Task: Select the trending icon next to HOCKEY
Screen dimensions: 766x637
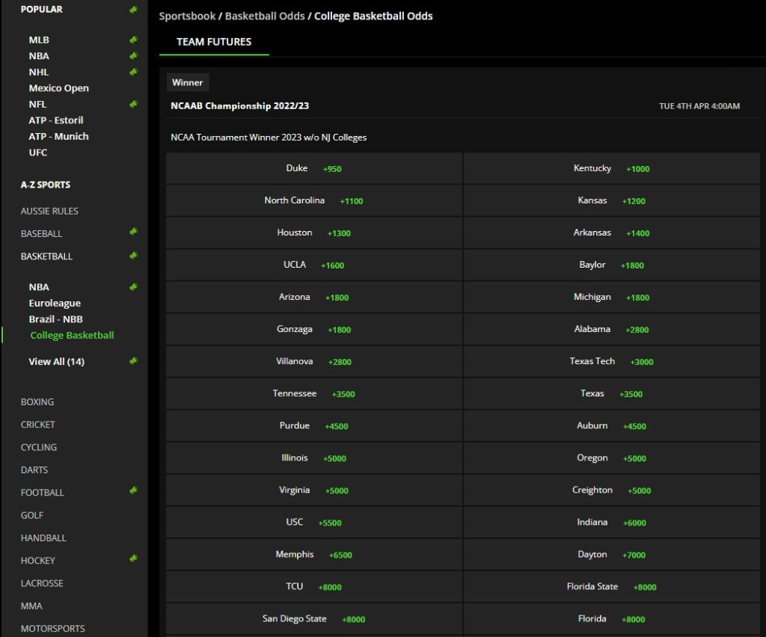Action: click(x=134, y=559)
